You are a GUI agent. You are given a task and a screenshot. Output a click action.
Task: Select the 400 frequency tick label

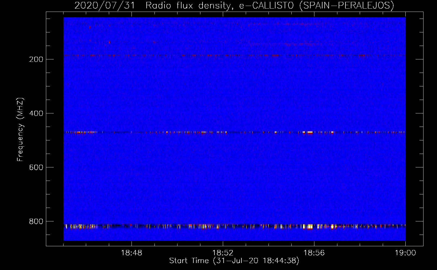(x=36, y=113)
